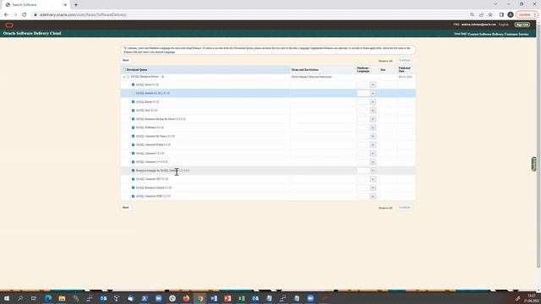
Task: Close the Search Software tab
Action: pyautogui.click(x=65, y=5)
